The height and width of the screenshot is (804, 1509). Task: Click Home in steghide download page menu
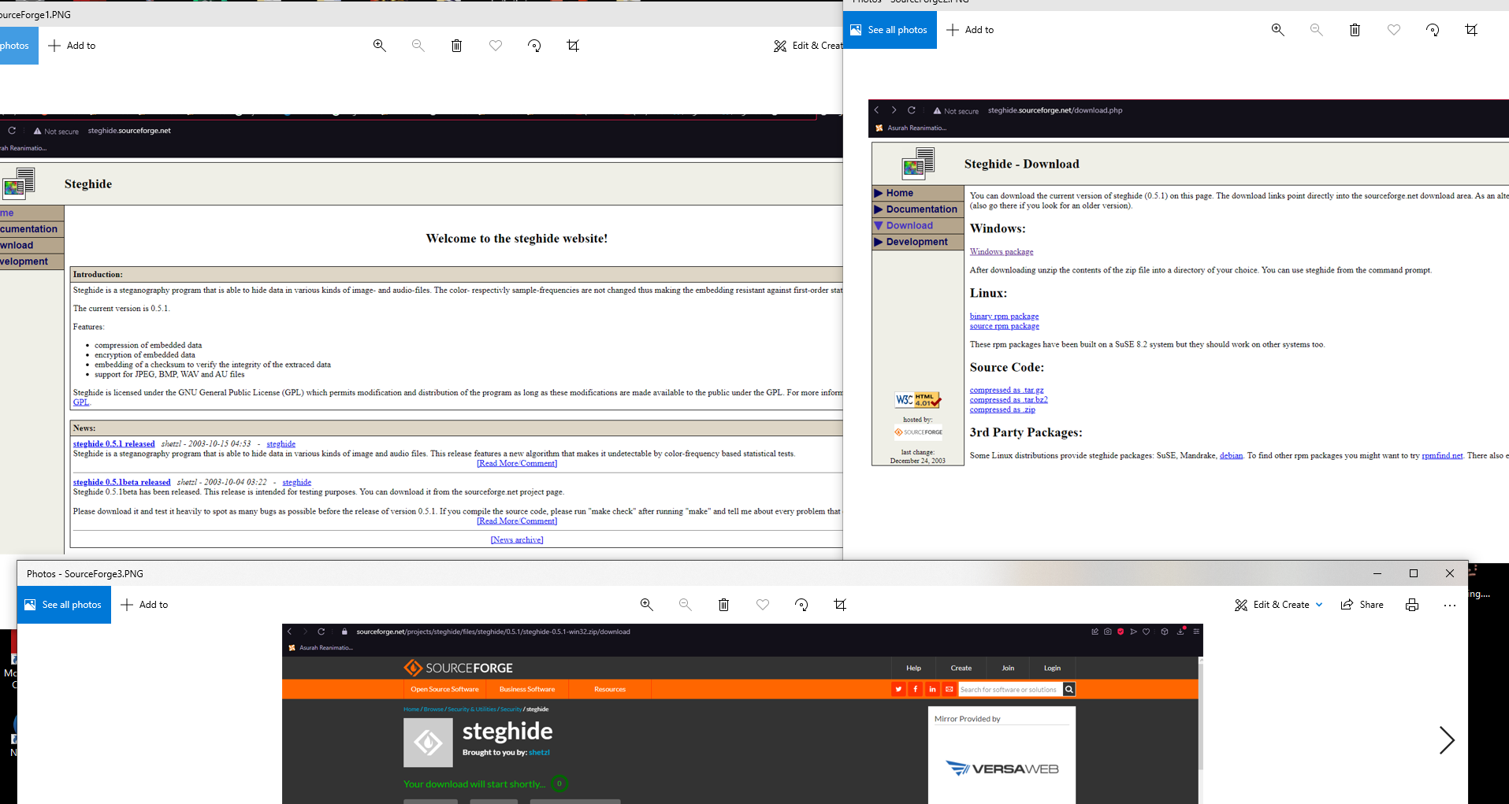(x=899, y=193)
